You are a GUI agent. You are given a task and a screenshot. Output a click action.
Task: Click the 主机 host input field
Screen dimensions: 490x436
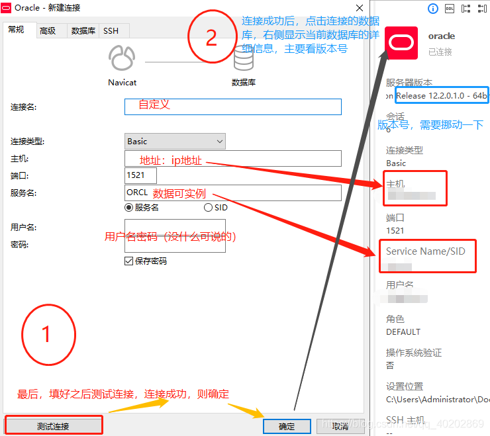tap(233, 158)
